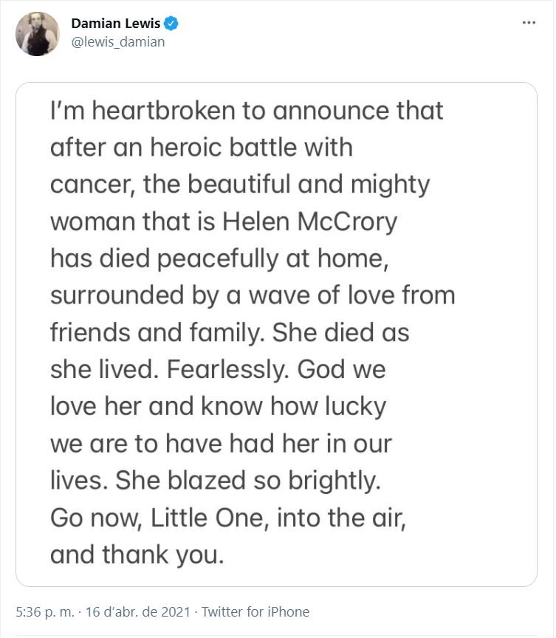The image size is (556, 638).
Task: Open Damian Lewis's profile picture
Action: [37, 34]
